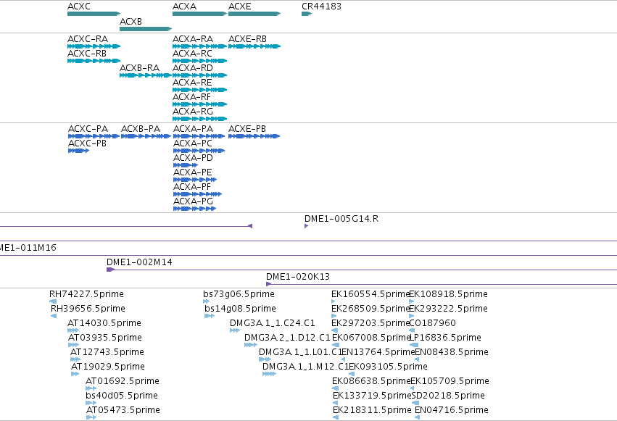This screenshot has width=617, height=421.
Task: Click EST AT12743.5prime
Action: click(x=75, y=359)
